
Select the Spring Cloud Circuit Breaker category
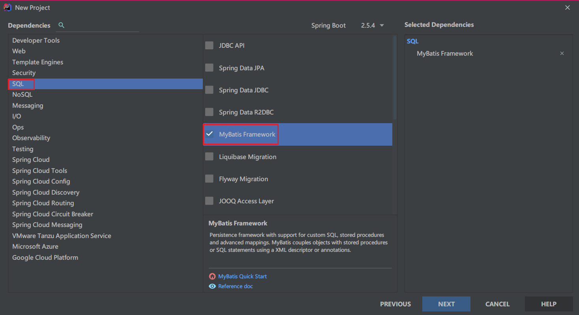click(x=105, y=214)
